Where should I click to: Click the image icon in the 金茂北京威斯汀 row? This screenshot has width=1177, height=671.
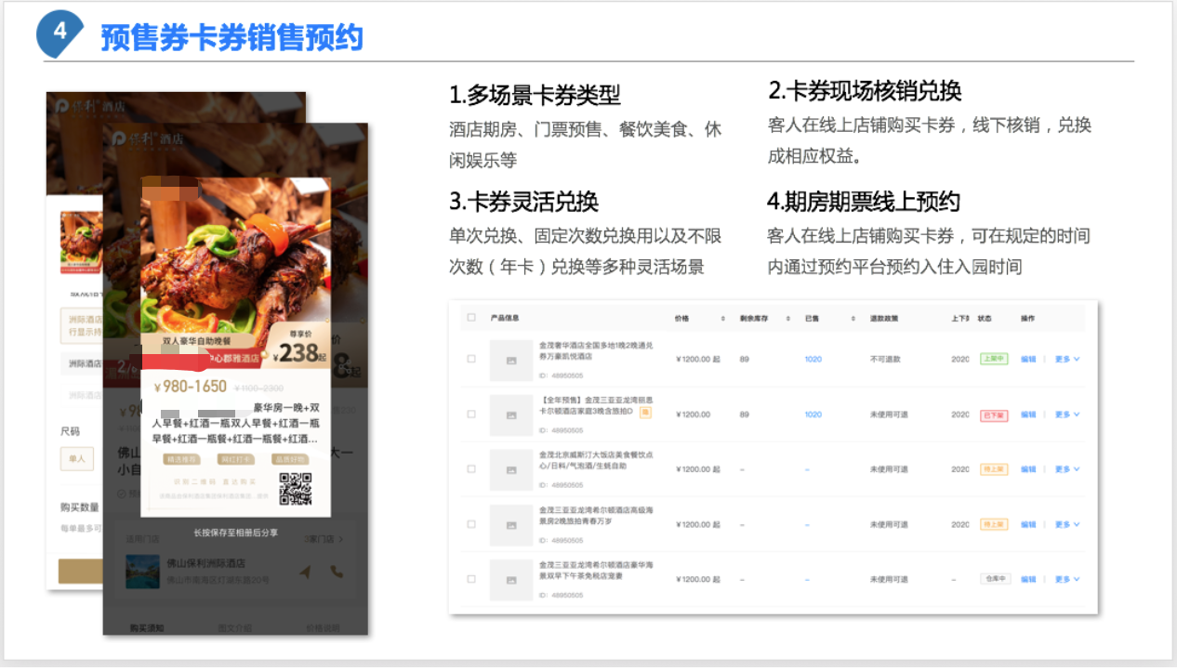tap(511, 468)
